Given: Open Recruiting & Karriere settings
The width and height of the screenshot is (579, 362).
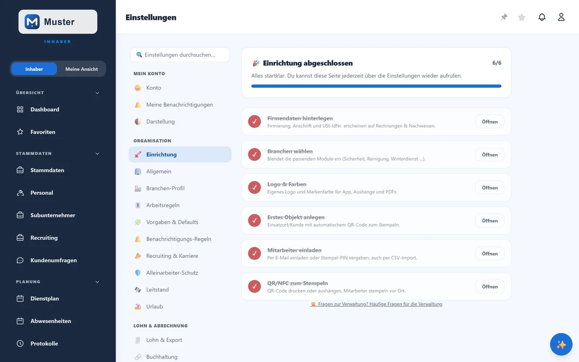Looking at the screenshot, I should [180, 256].
